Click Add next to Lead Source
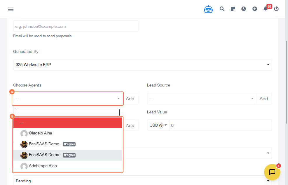 pos(264,99)
